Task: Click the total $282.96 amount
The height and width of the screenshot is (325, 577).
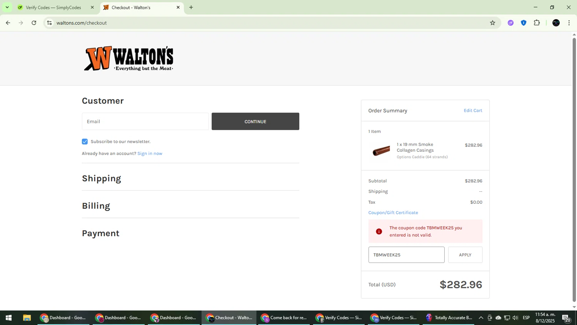Action: coord(461,285)
